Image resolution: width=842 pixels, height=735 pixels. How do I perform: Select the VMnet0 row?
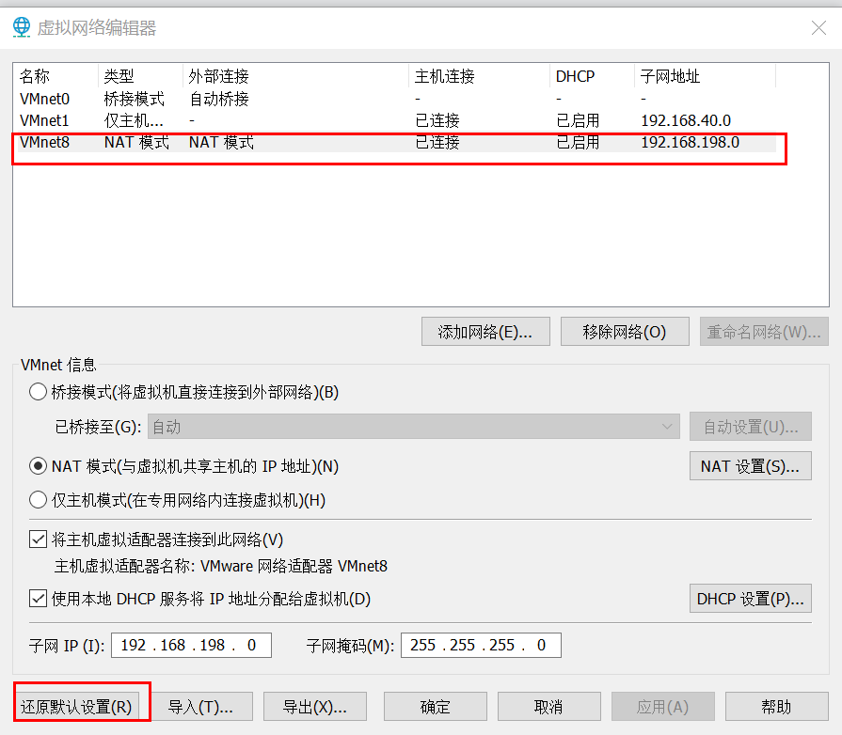click(x=396, y=99)
